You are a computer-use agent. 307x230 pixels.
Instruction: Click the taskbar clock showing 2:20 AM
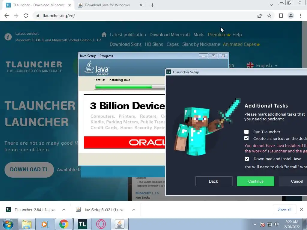(292, 224)
